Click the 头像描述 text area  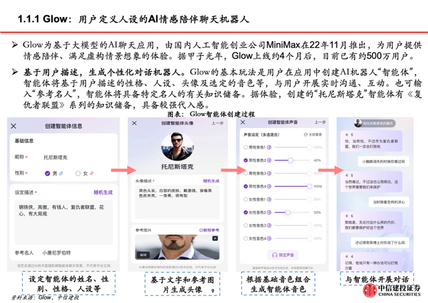[x=177, y=202]
